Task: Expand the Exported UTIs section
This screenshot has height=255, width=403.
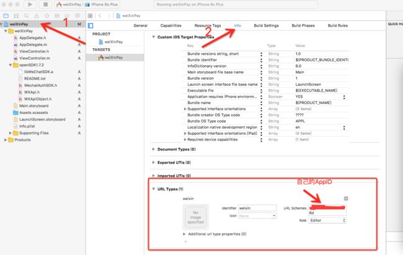Action: click(153, 162)
